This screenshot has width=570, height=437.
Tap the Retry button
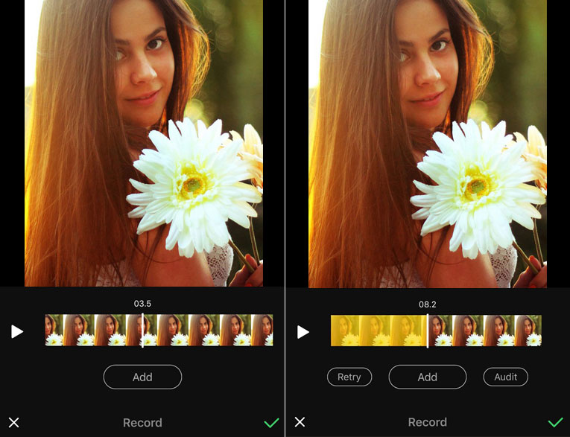tap(349, 377)
